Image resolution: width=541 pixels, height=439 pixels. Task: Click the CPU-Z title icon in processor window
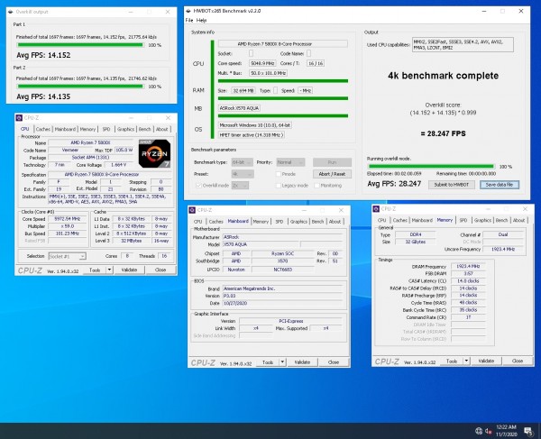(19, 118)
